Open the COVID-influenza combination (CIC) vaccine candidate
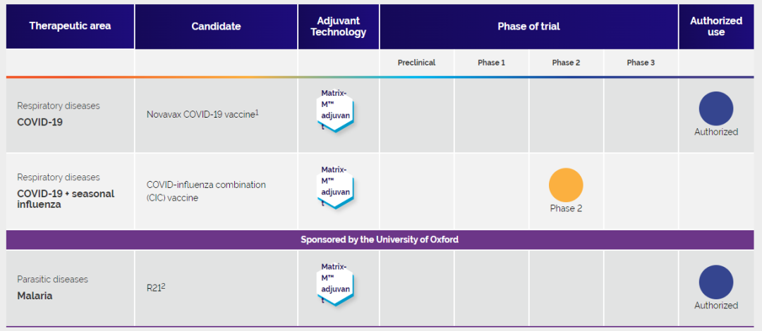The image size is (762, 331). [x=206, y=191]
